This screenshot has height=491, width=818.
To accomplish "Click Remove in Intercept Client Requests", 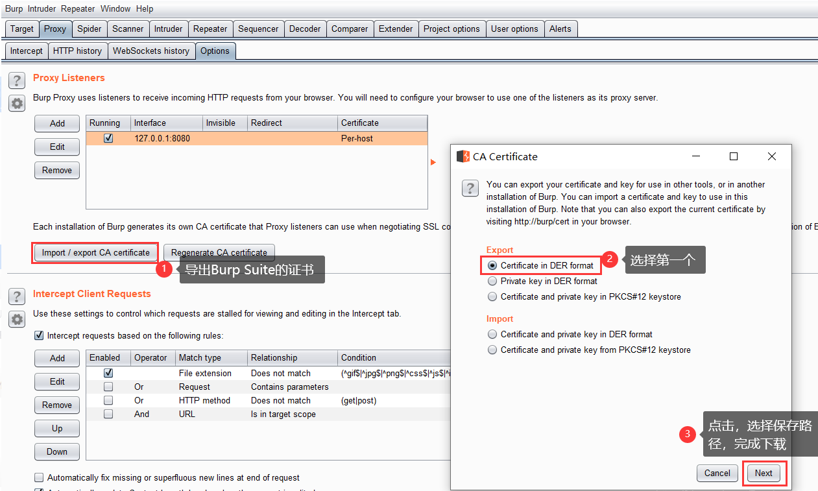I will pos(57,405).
